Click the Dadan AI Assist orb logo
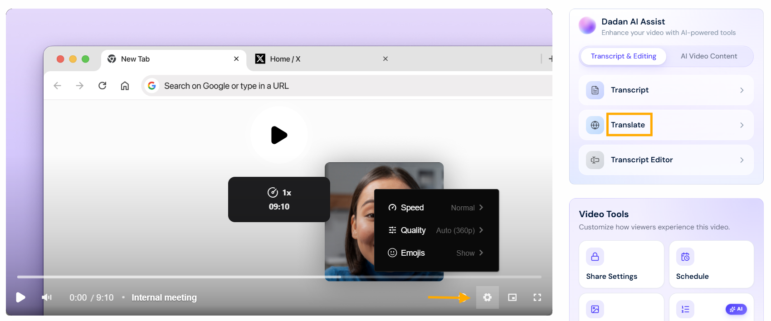The height and width of the screenshot is (321, 771). pos(587,25)
